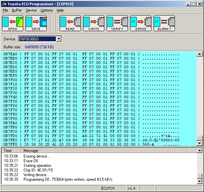Click the SAVE buffer toolbar icon
Viewport: 204px width, 192px height.
(x=36, y=23)
